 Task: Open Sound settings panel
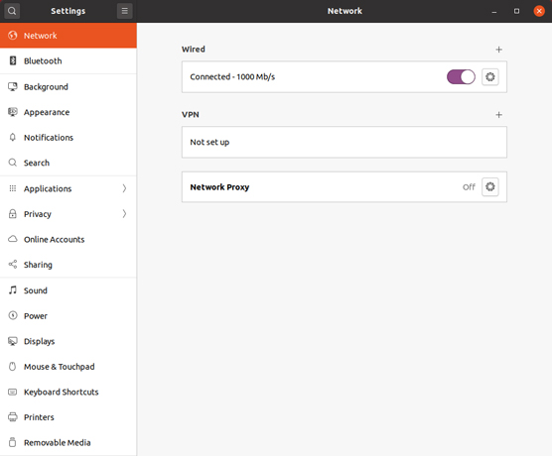(69, 290)
